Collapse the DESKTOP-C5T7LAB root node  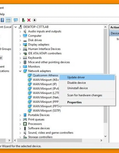[15, 27]
